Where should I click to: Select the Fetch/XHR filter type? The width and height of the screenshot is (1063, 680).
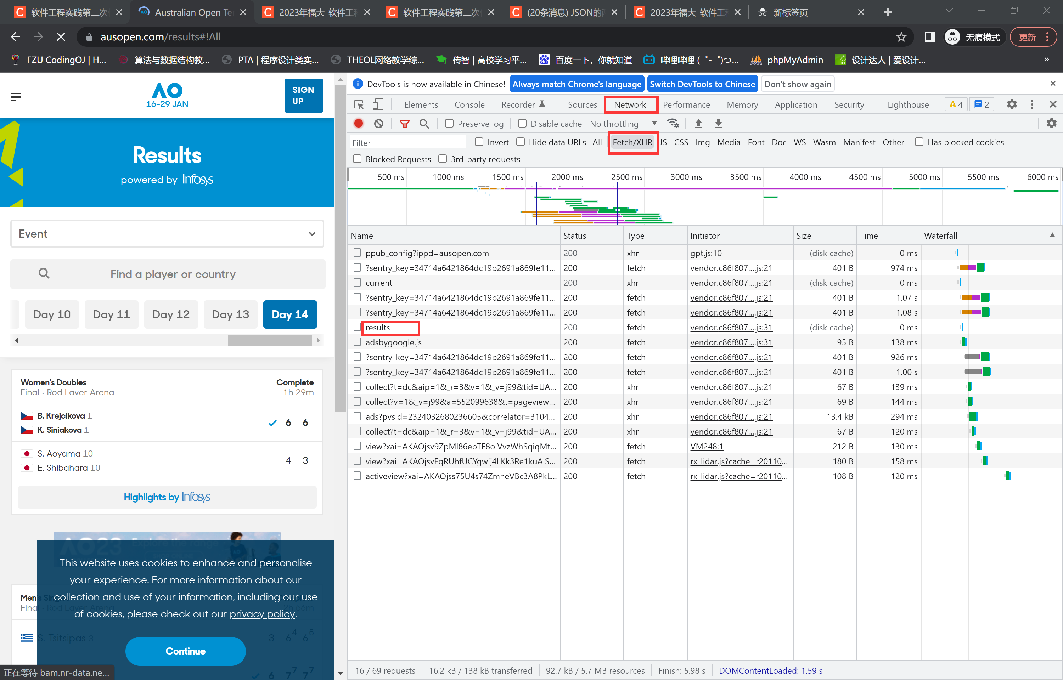[632, 142]
